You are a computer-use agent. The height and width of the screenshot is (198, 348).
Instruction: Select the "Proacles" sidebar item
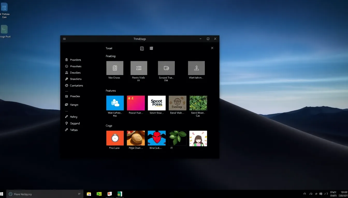[x=73, y=96]
